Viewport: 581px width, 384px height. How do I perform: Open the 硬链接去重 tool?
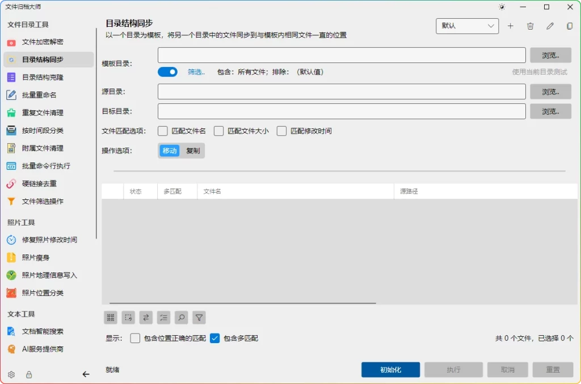pos(40,182)
